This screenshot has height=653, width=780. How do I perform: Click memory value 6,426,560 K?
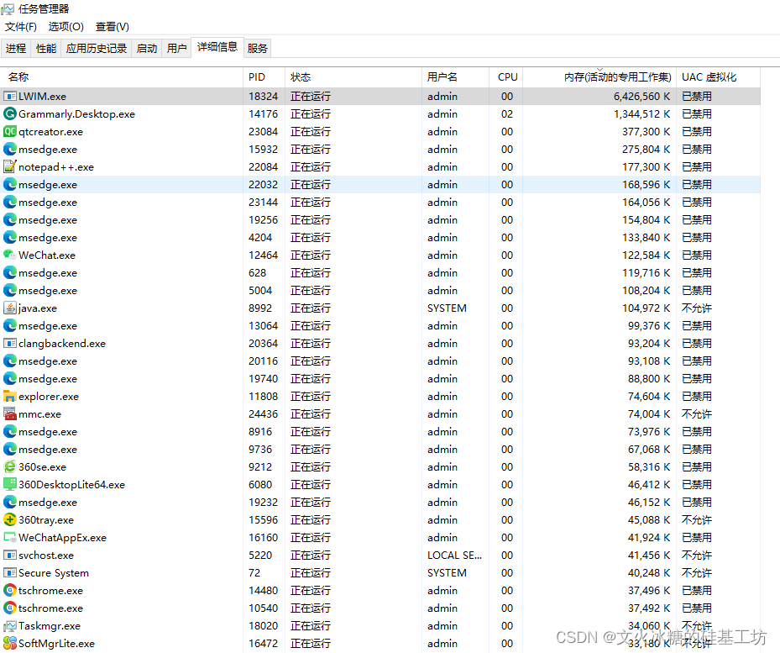[x=641, y=96]
